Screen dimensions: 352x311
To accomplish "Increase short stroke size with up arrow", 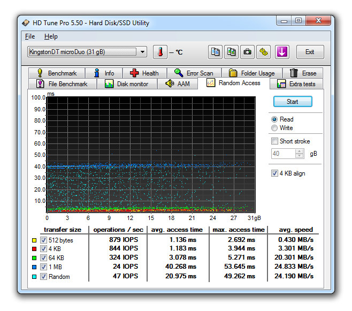I will click(x=300, y=151).
